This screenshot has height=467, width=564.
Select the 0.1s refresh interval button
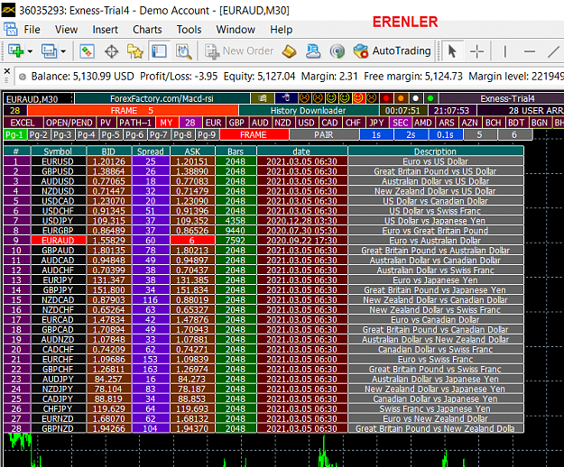point(445,135)
